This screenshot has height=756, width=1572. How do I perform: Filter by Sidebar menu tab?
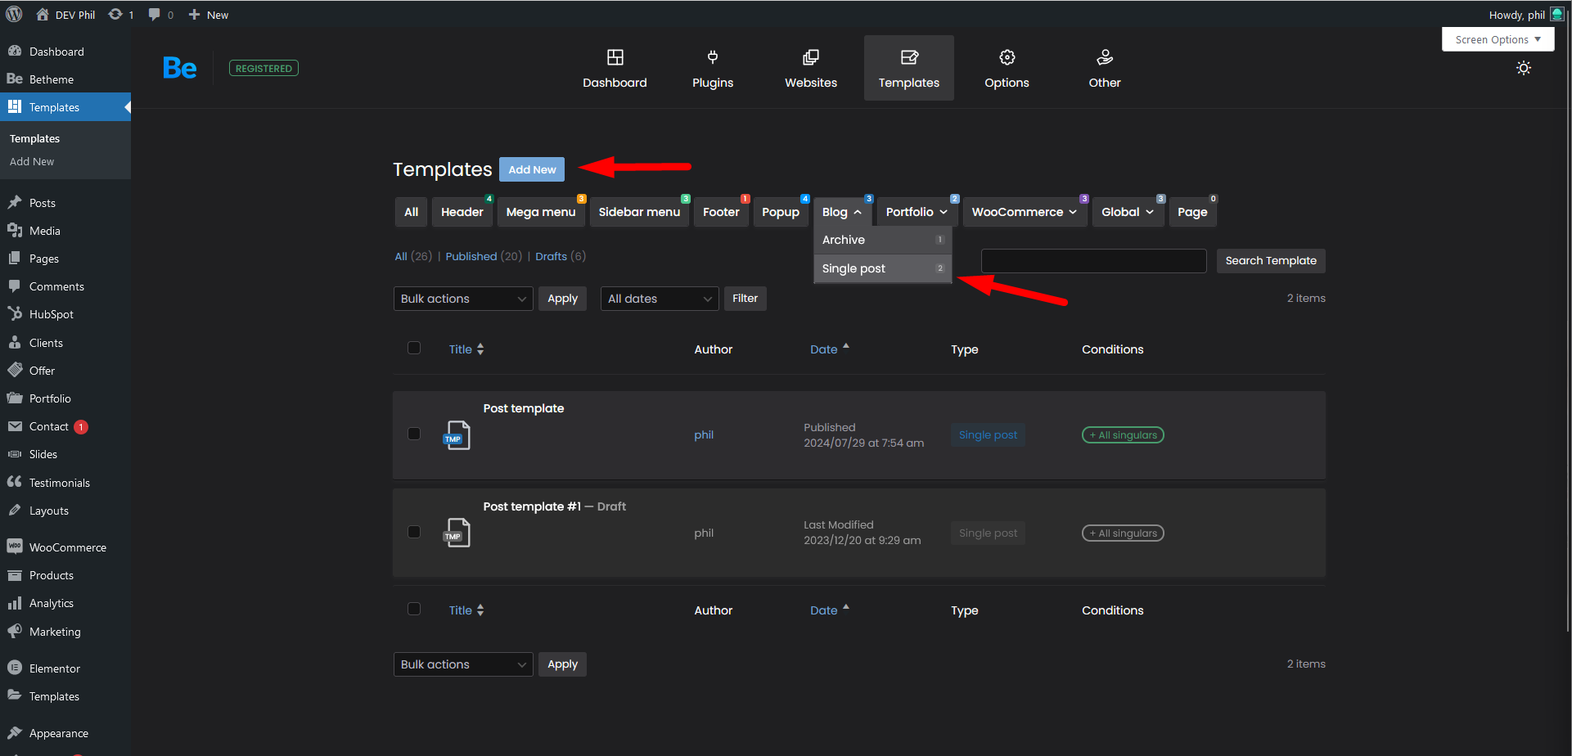639,212
